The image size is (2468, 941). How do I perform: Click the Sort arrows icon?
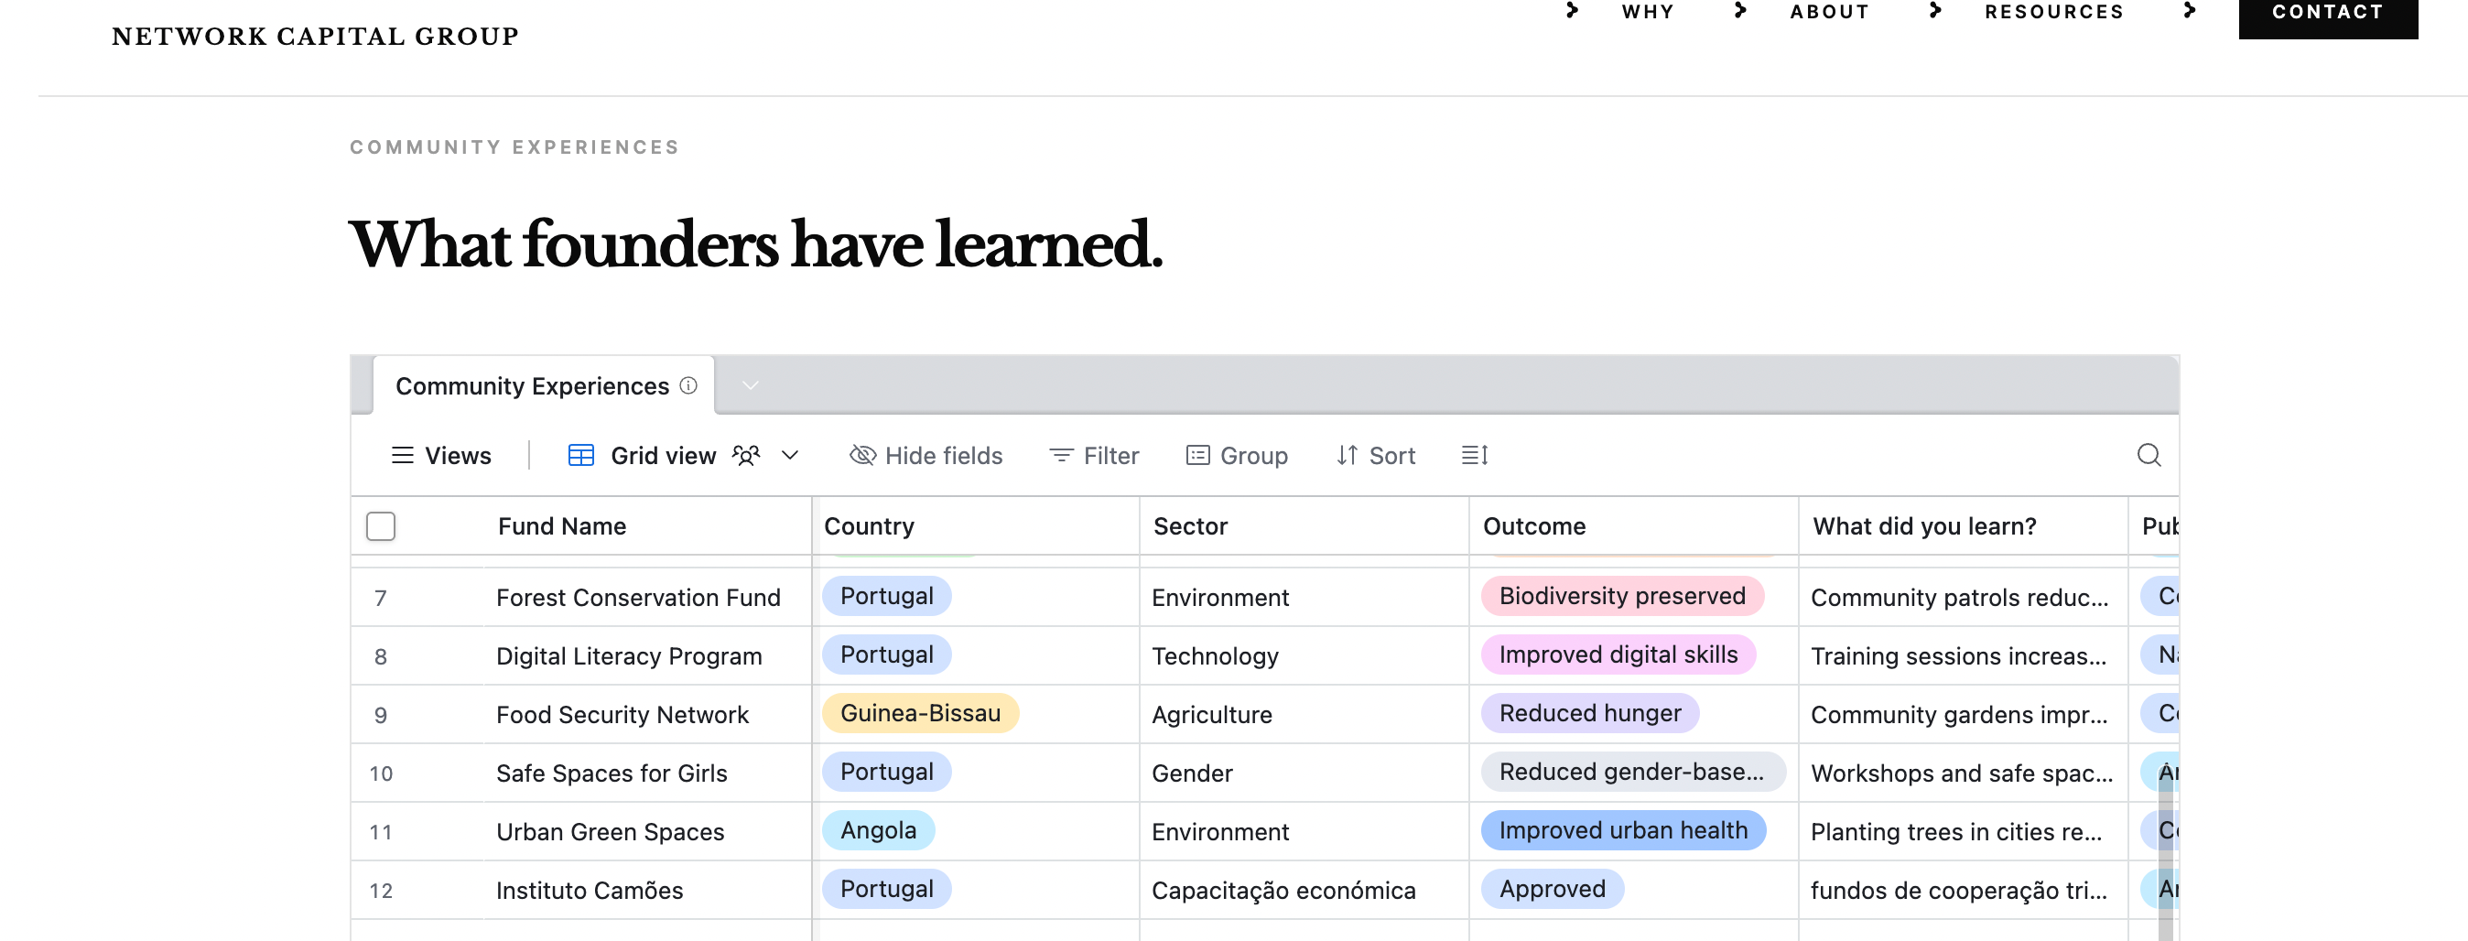[1346, 455]
